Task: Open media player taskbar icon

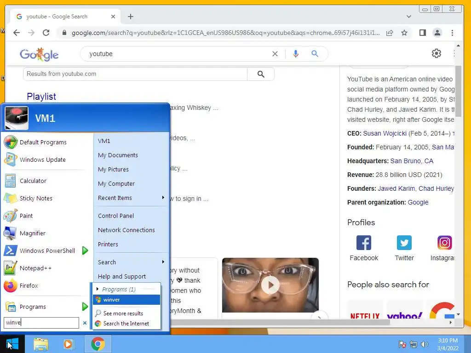Action: pyautogui.click(x=68, y=344)
